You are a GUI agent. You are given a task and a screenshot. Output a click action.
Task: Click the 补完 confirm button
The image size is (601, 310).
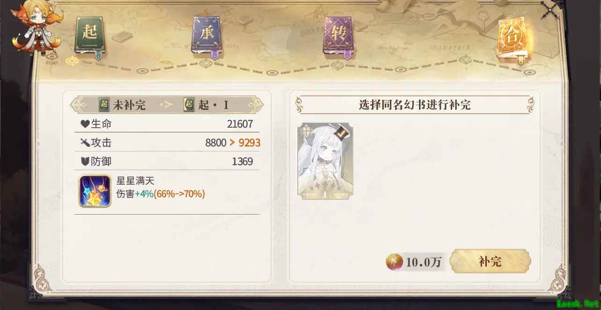pyautogui.click(x=490, y=261)
